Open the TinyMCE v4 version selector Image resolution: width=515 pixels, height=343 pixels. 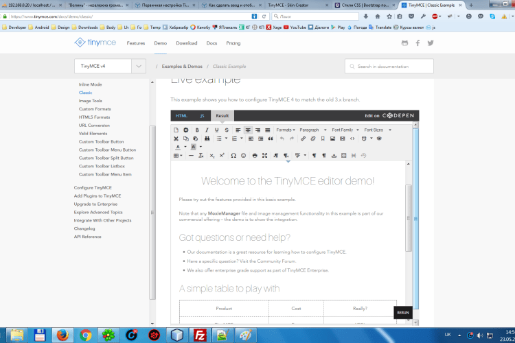pyautogui.click(x=110, y=67)
